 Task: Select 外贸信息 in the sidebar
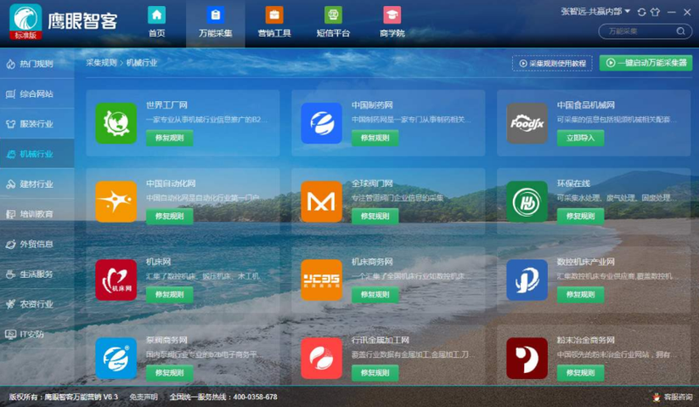(37, 244)
